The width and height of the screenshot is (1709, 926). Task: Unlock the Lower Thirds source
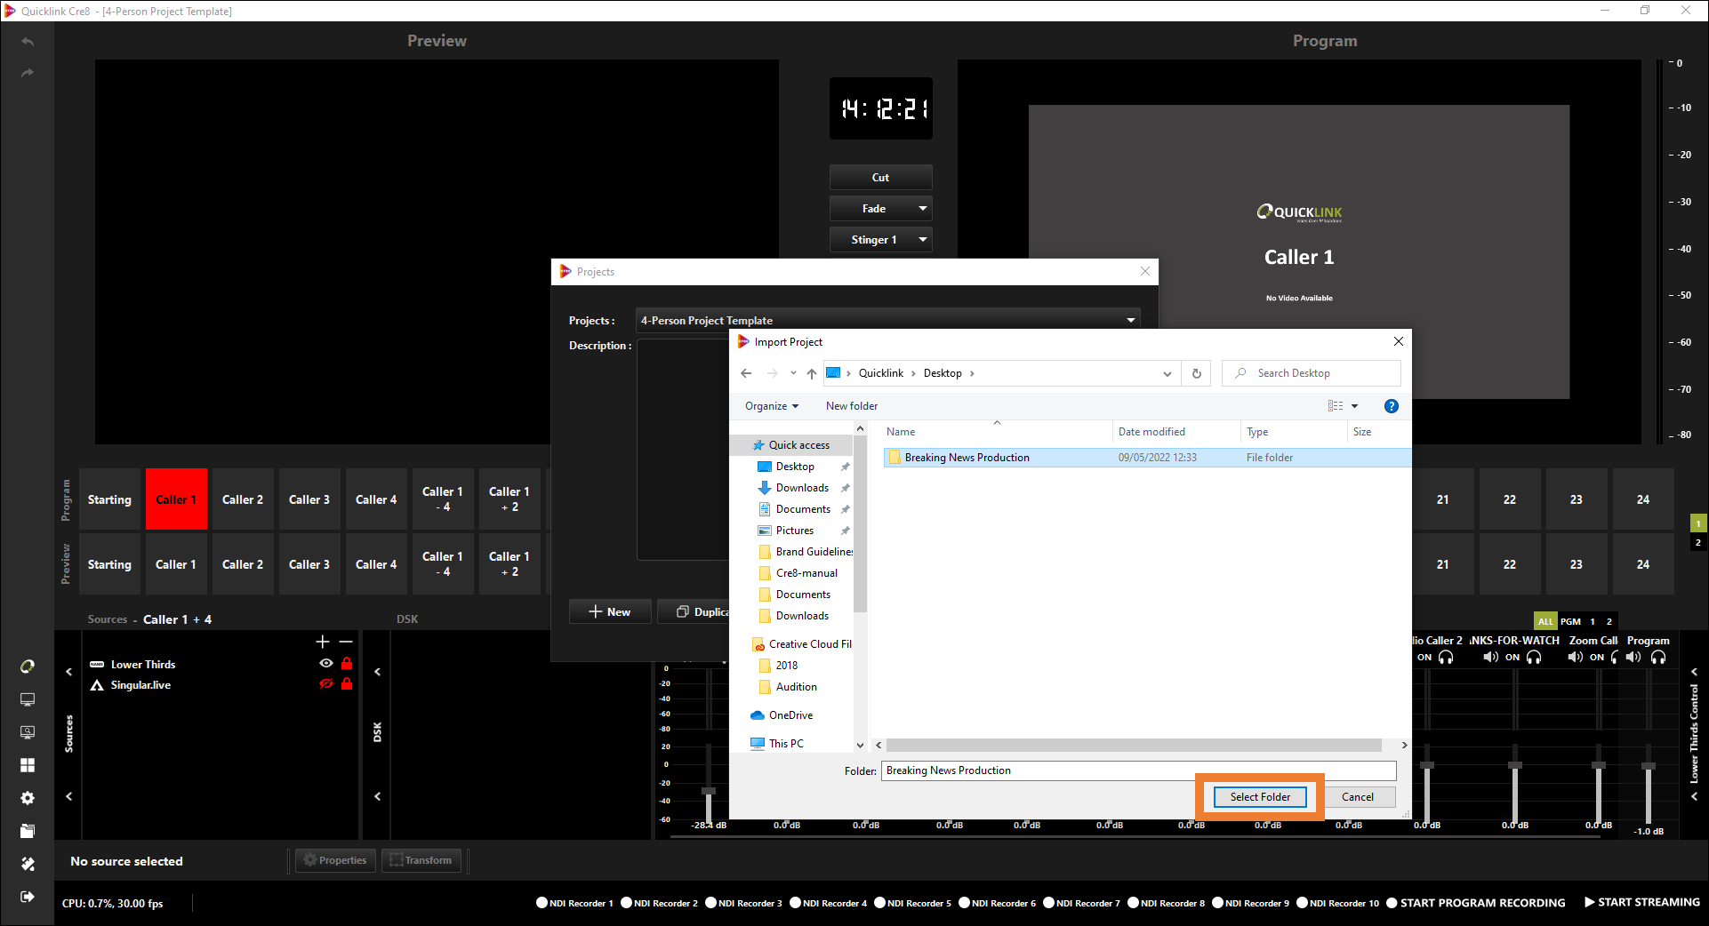347,664
